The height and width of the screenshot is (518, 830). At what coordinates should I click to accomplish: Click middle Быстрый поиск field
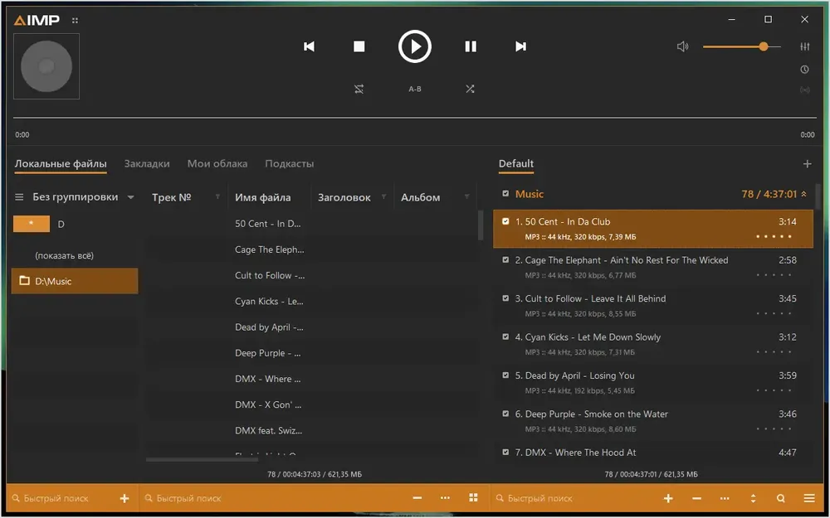270,498
